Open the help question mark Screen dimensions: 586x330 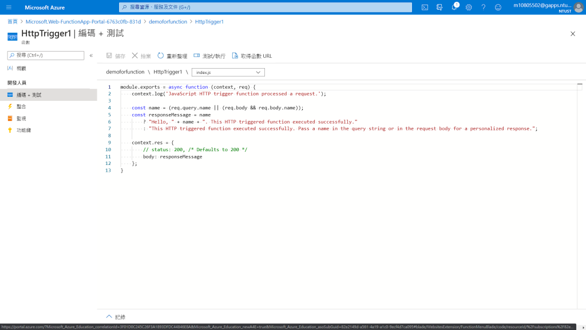483,7
